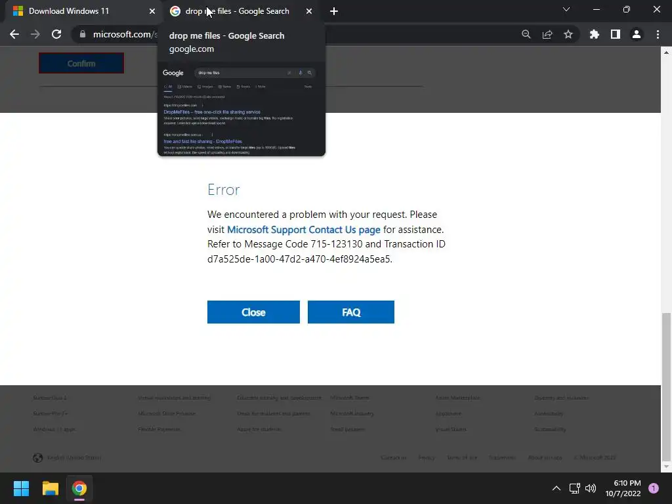Click Terms of use footer link
The height and width of the screenshot is (504, 672).
461,457
